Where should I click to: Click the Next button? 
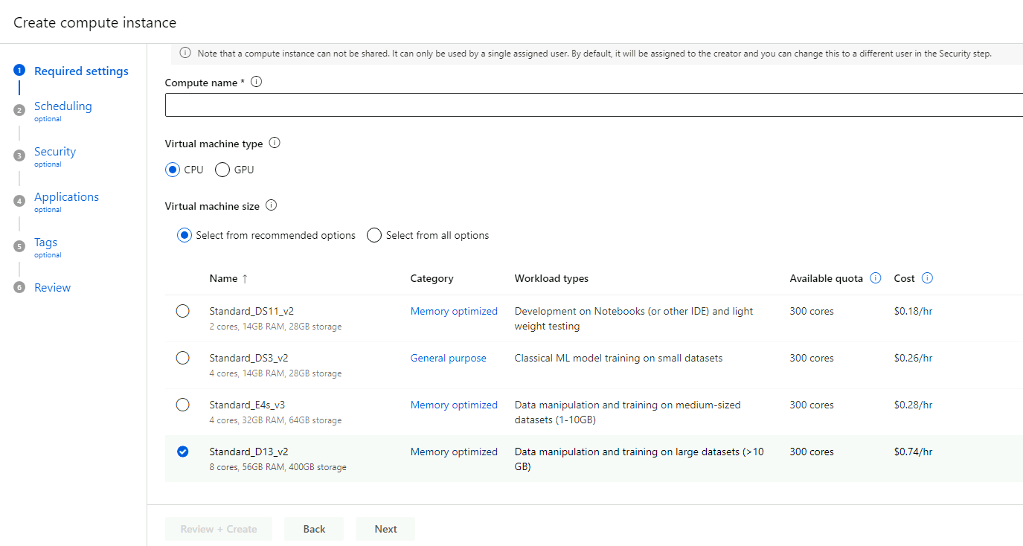385,529
